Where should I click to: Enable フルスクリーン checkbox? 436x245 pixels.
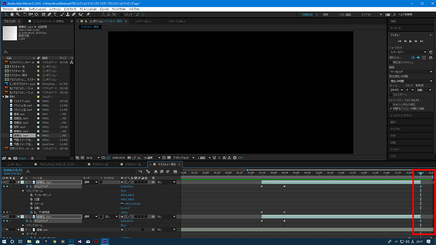coord(390,94)
